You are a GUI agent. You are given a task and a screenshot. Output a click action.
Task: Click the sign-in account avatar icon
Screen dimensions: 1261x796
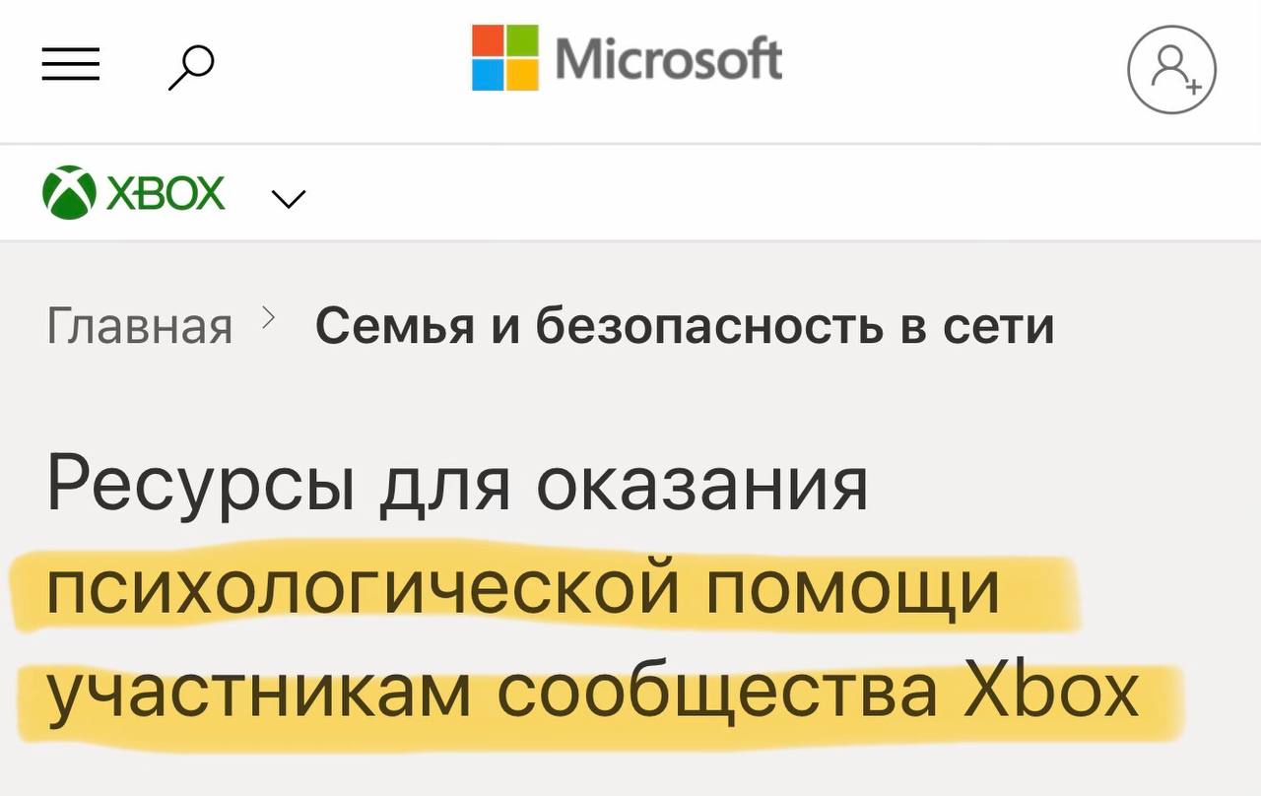coord(1171,71)
